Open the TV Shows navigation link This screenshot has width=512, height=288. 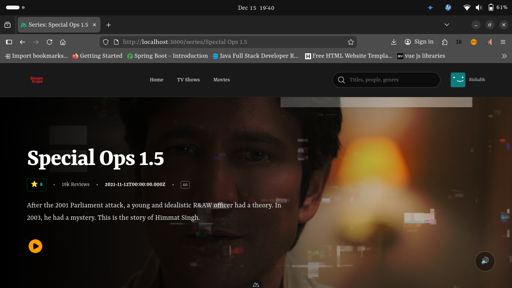[x=188, y=80]
